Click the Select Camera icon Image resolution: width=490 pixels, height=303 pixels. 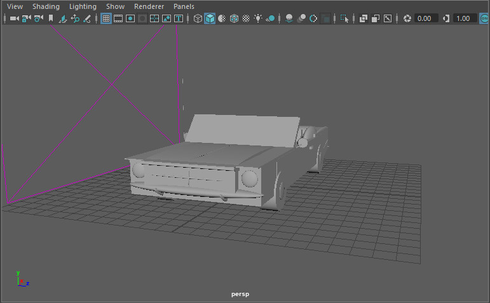tap(15, 19)
